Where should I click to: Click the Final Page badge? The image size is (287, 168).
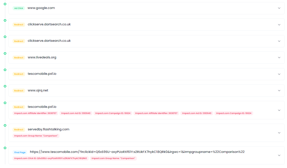pos(20,152)
